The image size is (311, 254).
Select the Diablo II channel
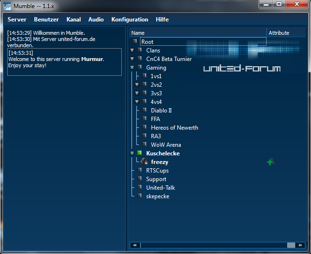(161, 111)
